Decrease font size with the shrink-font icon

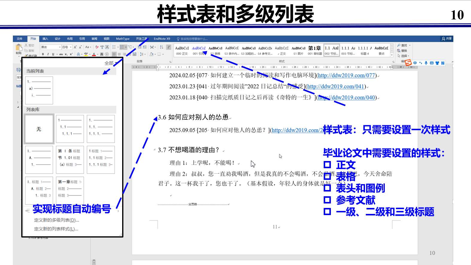click(x=80, y=47)
